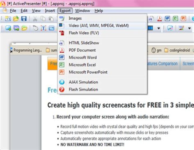
Task: Click the picture edit landscape icon
Action: pos(181,28)
